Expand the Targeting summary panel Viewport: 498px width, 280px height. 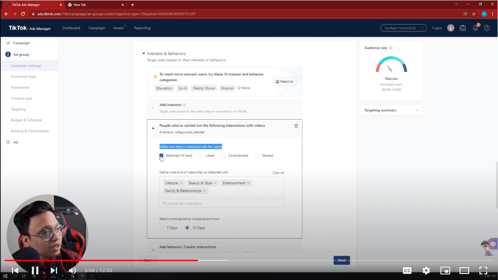point(416,110)
